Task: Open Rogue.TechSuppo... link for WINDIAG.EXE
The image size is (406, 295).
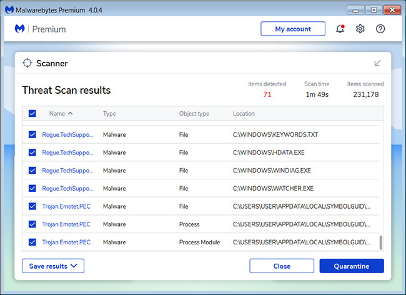Action: (x=67, y=170)
